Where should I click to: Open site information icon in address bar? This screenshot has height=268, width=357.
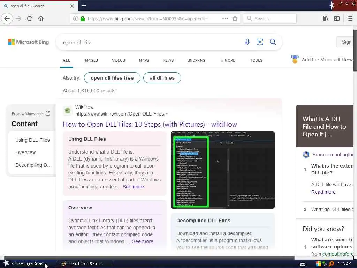tap(76, 19)
